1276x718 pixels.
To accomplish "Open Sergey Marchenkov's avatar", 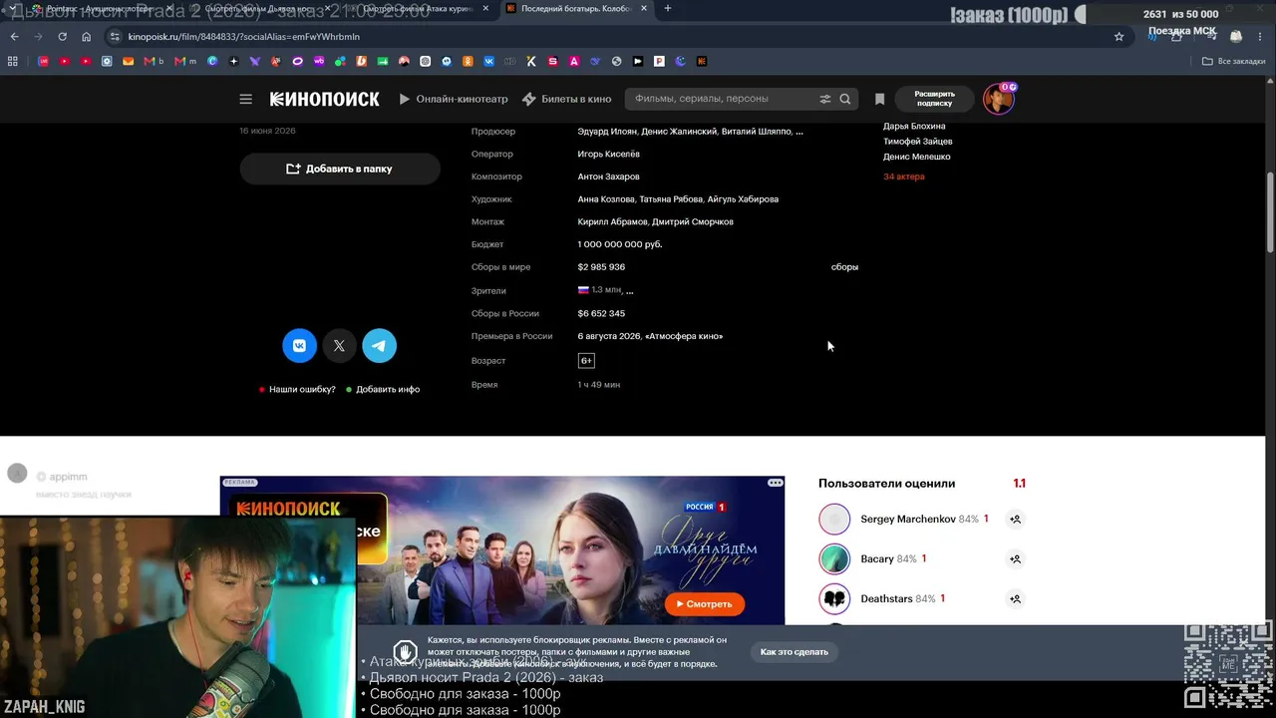I will pyautogui.click(x=834, y=519).
